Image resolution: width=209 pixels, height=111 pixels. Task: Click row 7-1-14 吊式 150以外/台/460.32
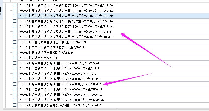[65, 10]
